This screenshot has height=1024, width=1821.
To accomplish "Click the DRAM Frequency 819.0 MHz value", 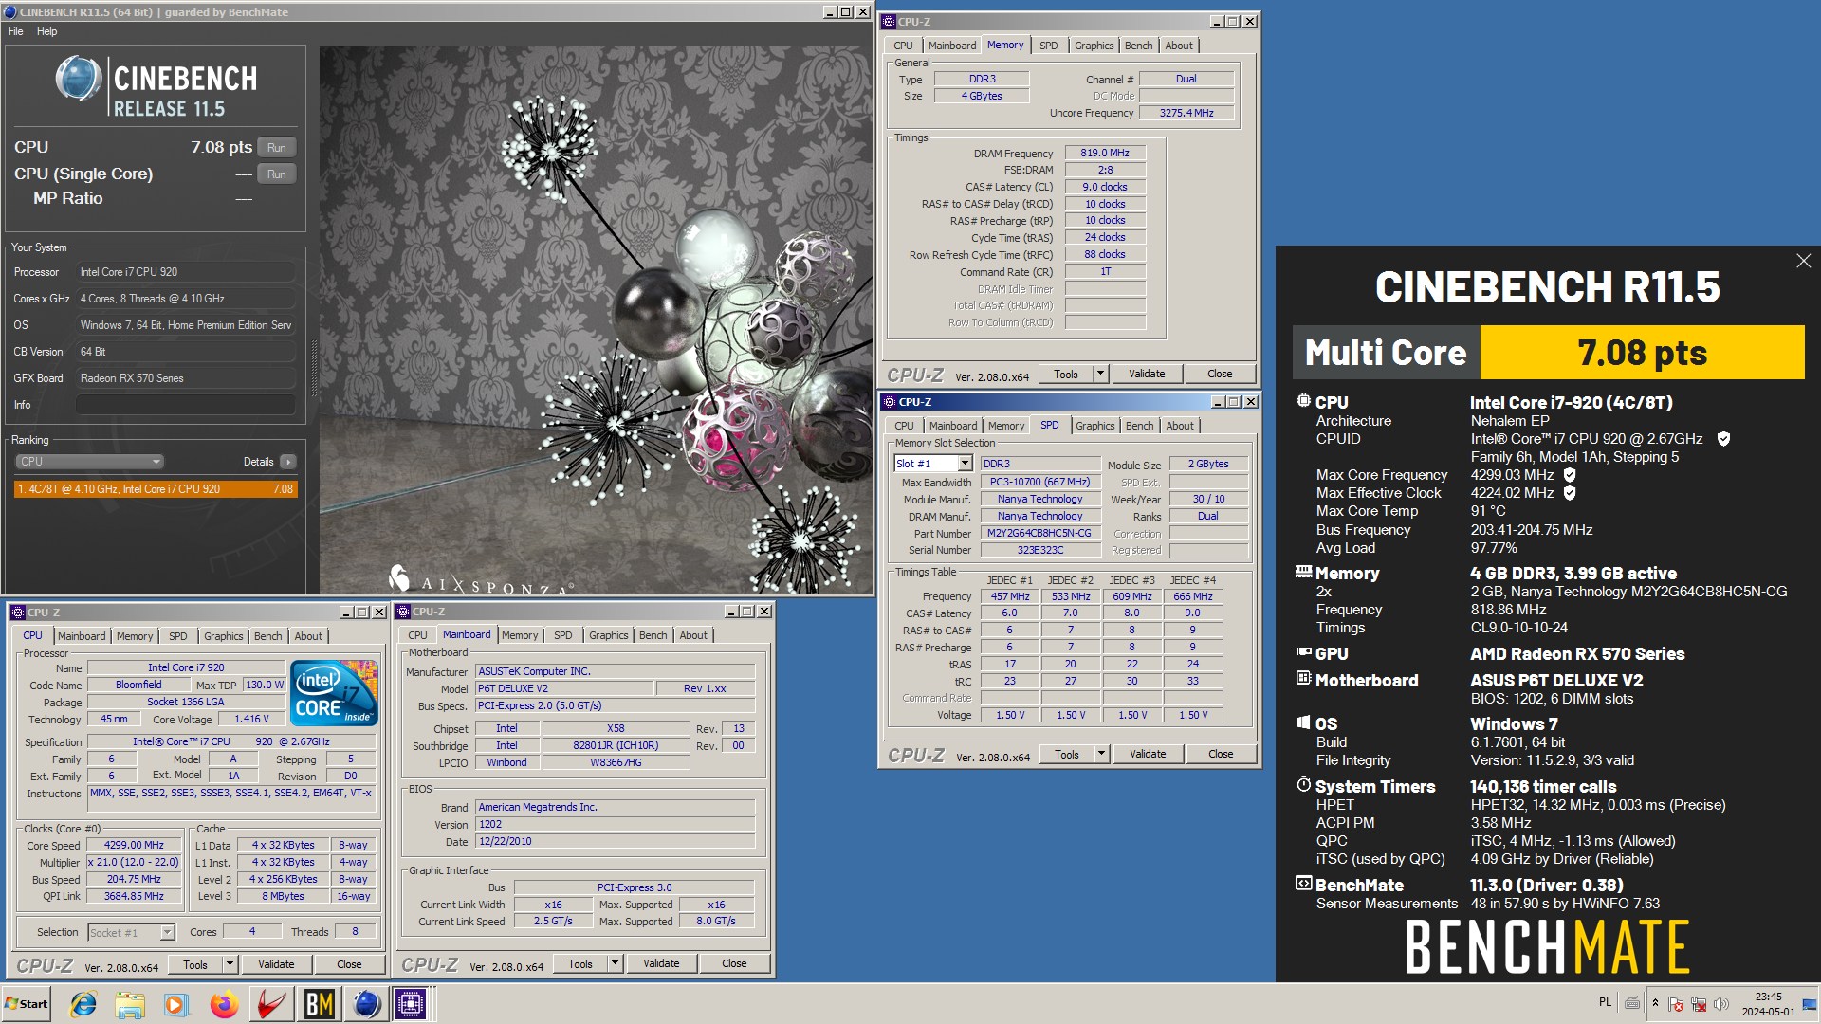I will pyautogui.click(x=1105, y=153).
